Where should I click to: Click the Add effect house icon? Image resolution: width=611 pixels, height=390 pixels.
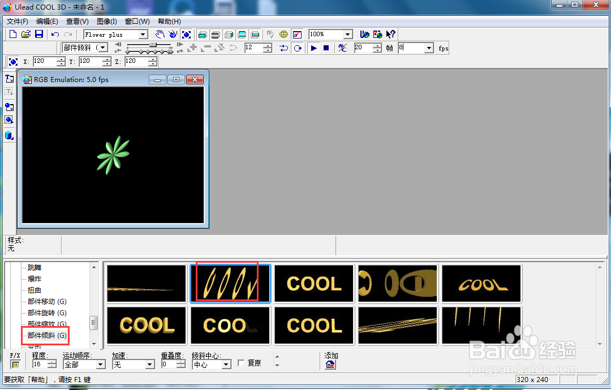point(330,365)
